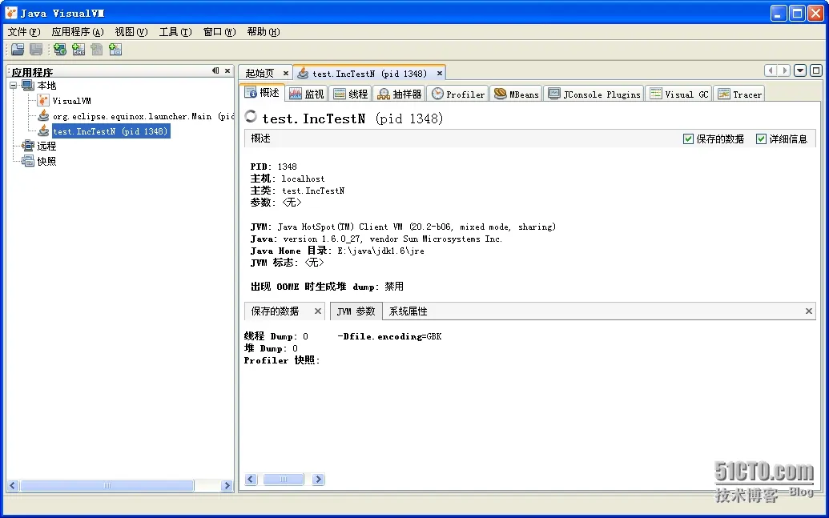Close the JVM 参数 details panel
This screenshot has width=829, height=518.
(x=809, y=311)
